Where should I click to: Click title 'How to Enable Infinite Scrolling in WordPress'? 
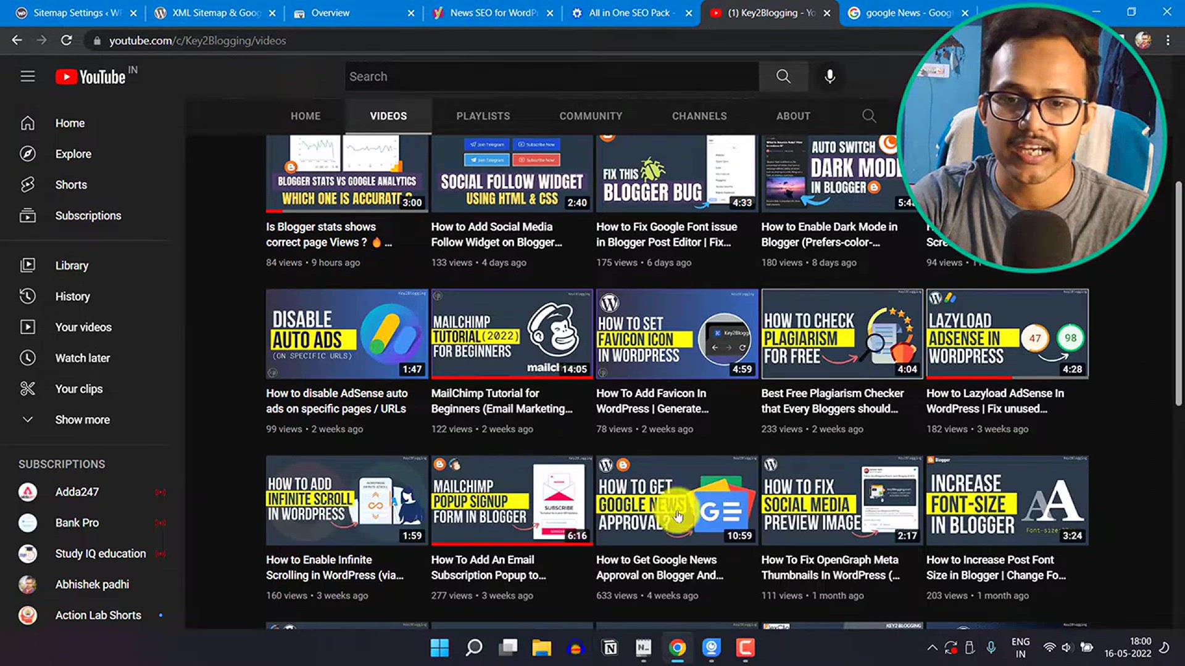point(335,567)
